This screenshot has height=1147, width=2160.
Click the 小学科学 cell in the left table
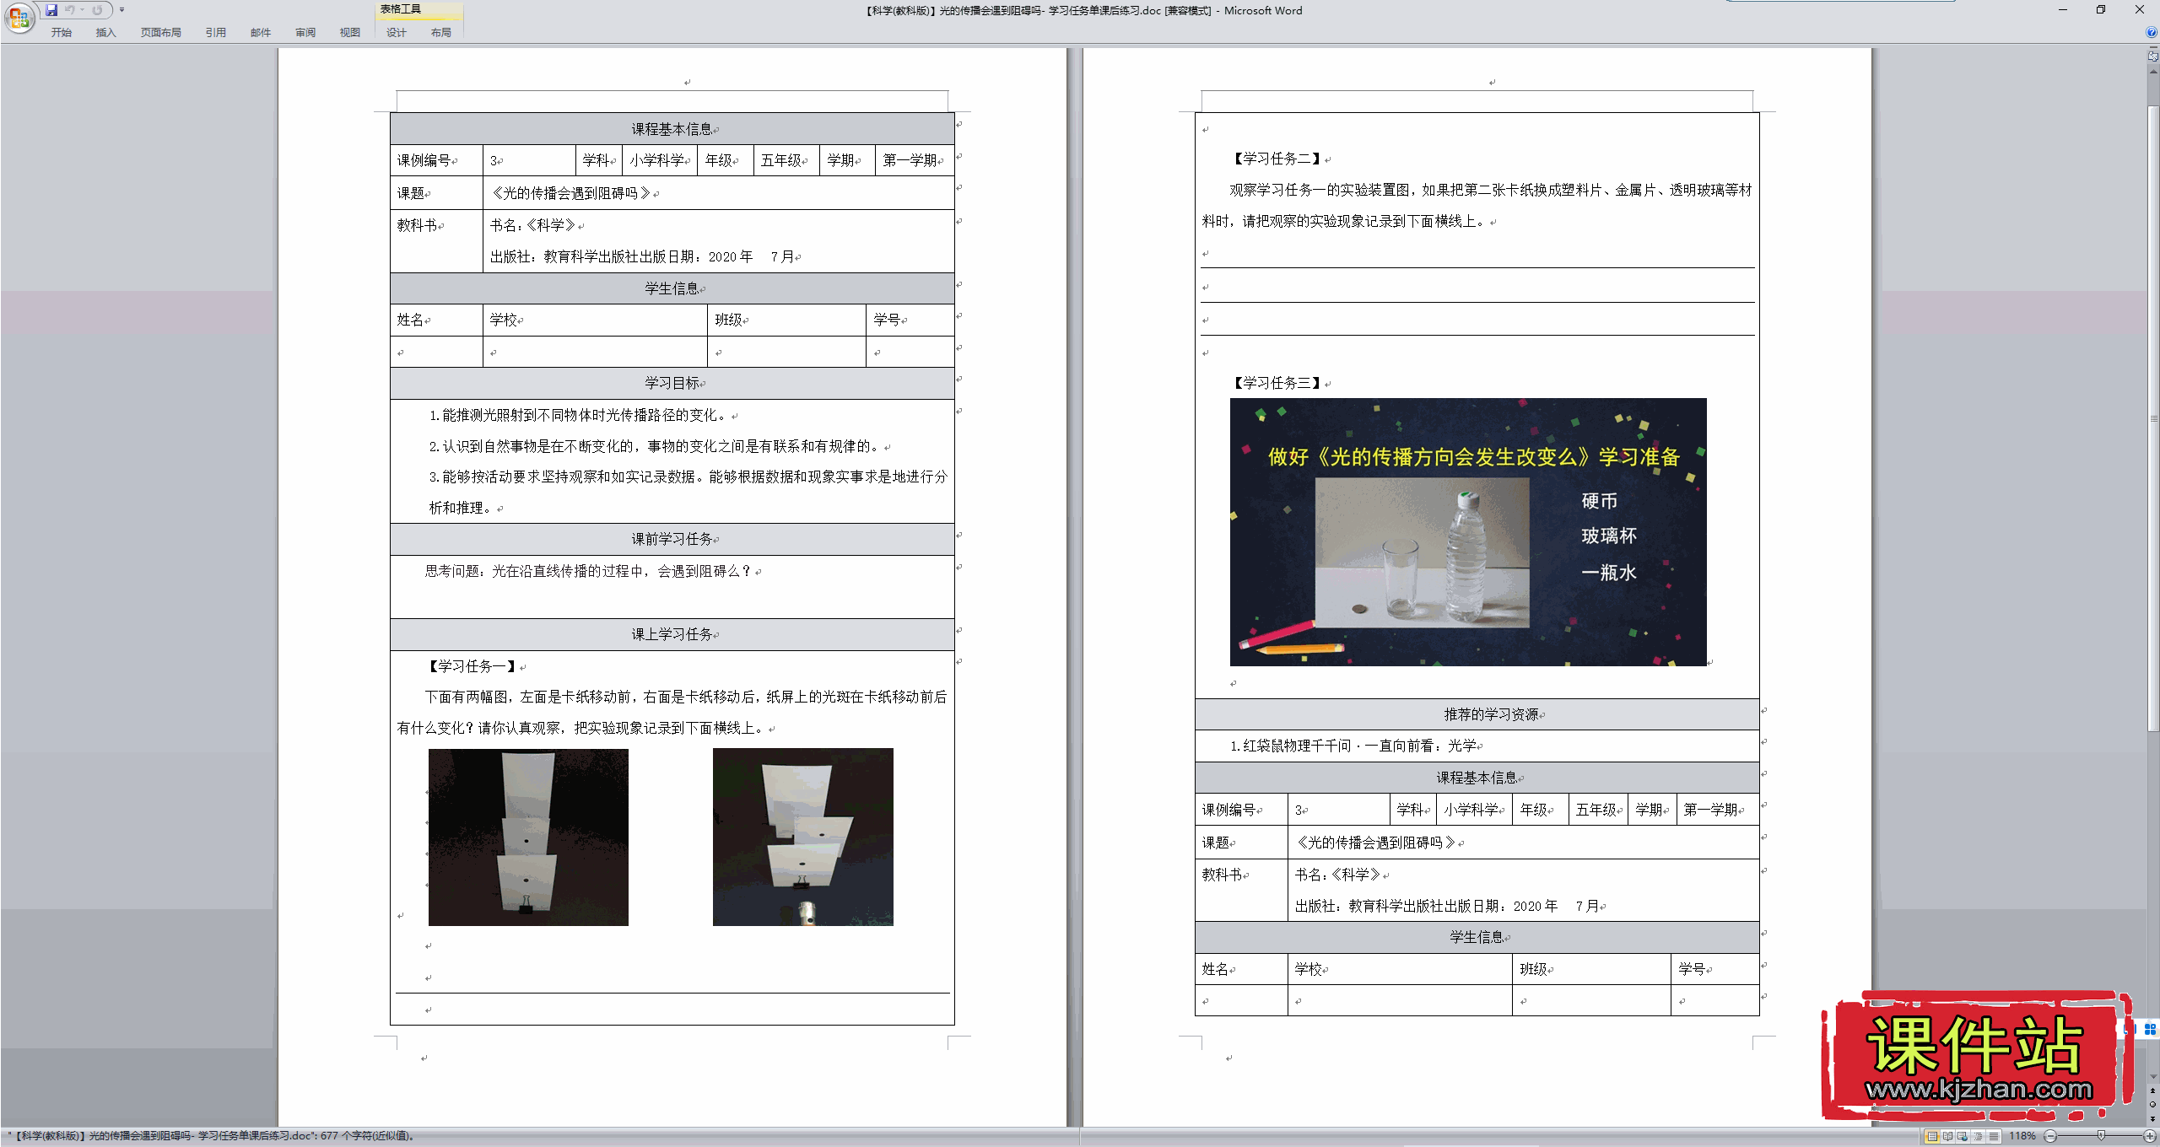pyautogui.click(x=659, y=160)
